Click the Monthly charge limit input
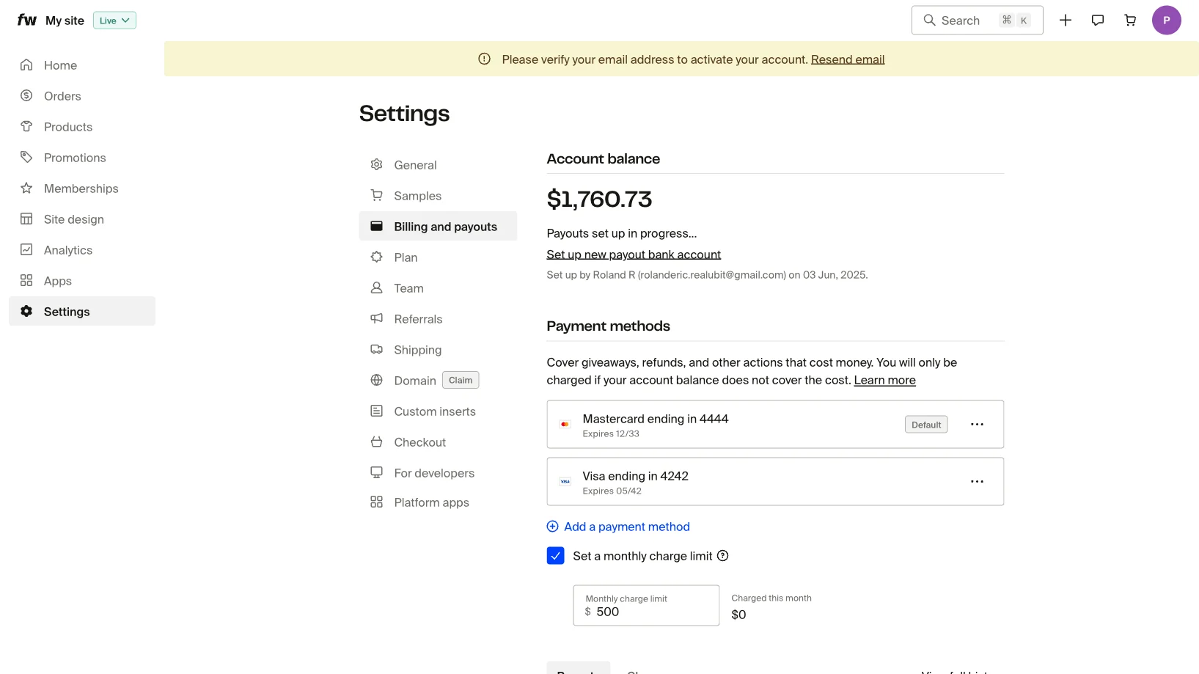Screen dimensions: 1199x674 pos(646,605)
